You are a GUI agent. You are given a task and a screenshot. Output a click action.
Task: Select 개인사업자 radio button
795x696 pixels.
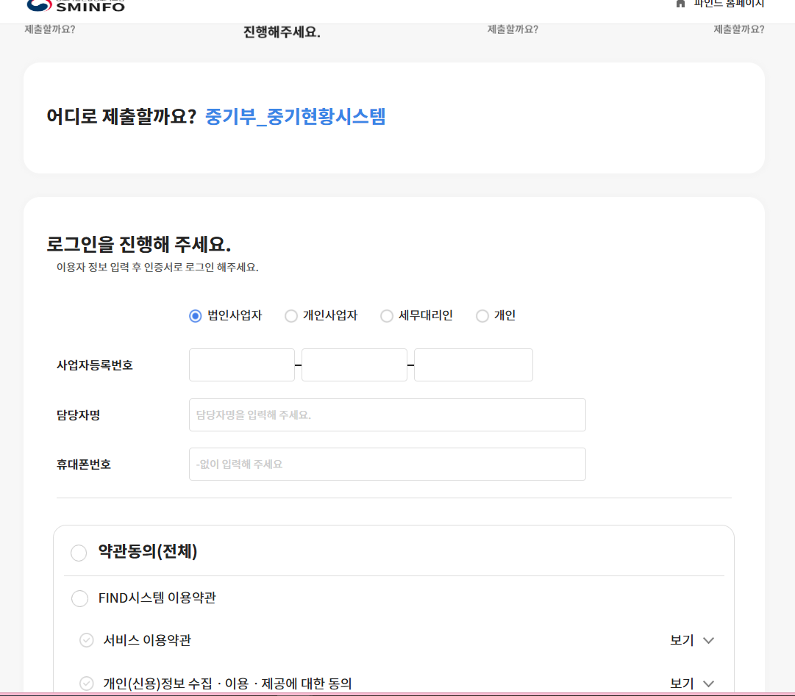pyautogui.click(x=291, y=316)
